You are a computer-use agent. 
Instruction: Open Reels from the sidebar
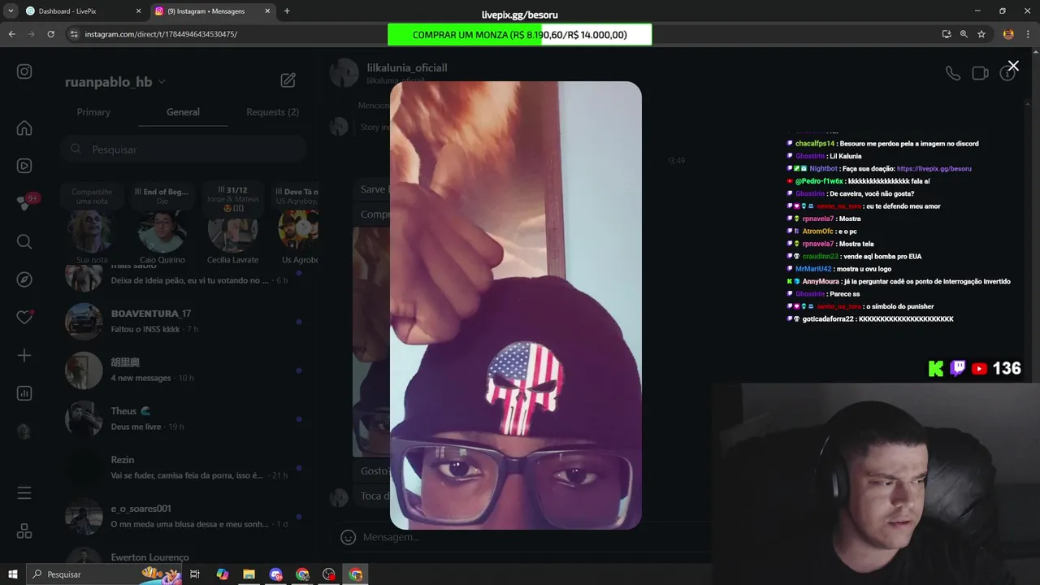click(24, 166)
